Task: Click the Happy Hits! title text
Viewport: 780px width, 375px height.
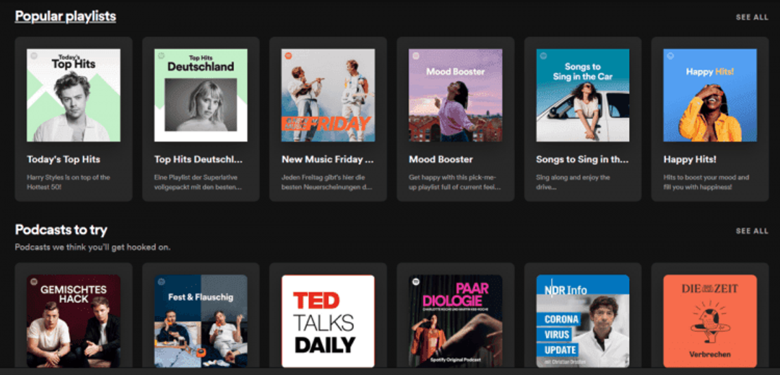Action: tap(690, 159)
